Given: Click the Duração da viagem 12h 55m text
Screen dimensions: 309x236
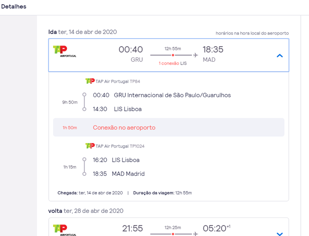Looking at the screenshot, I should [x=162, y=193].
